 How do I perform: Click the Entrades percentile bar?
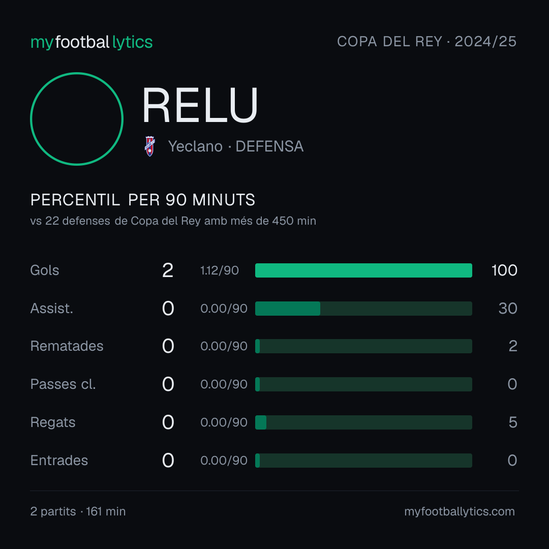[363, 461]
